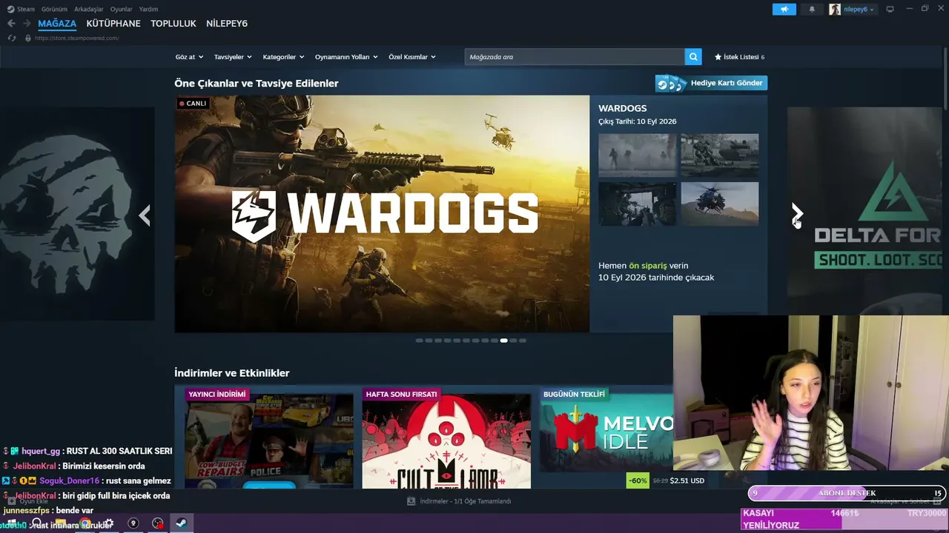Screen dimensions: 949x533
Task: Open the Görünüm menu
Action: pos(54,9)
